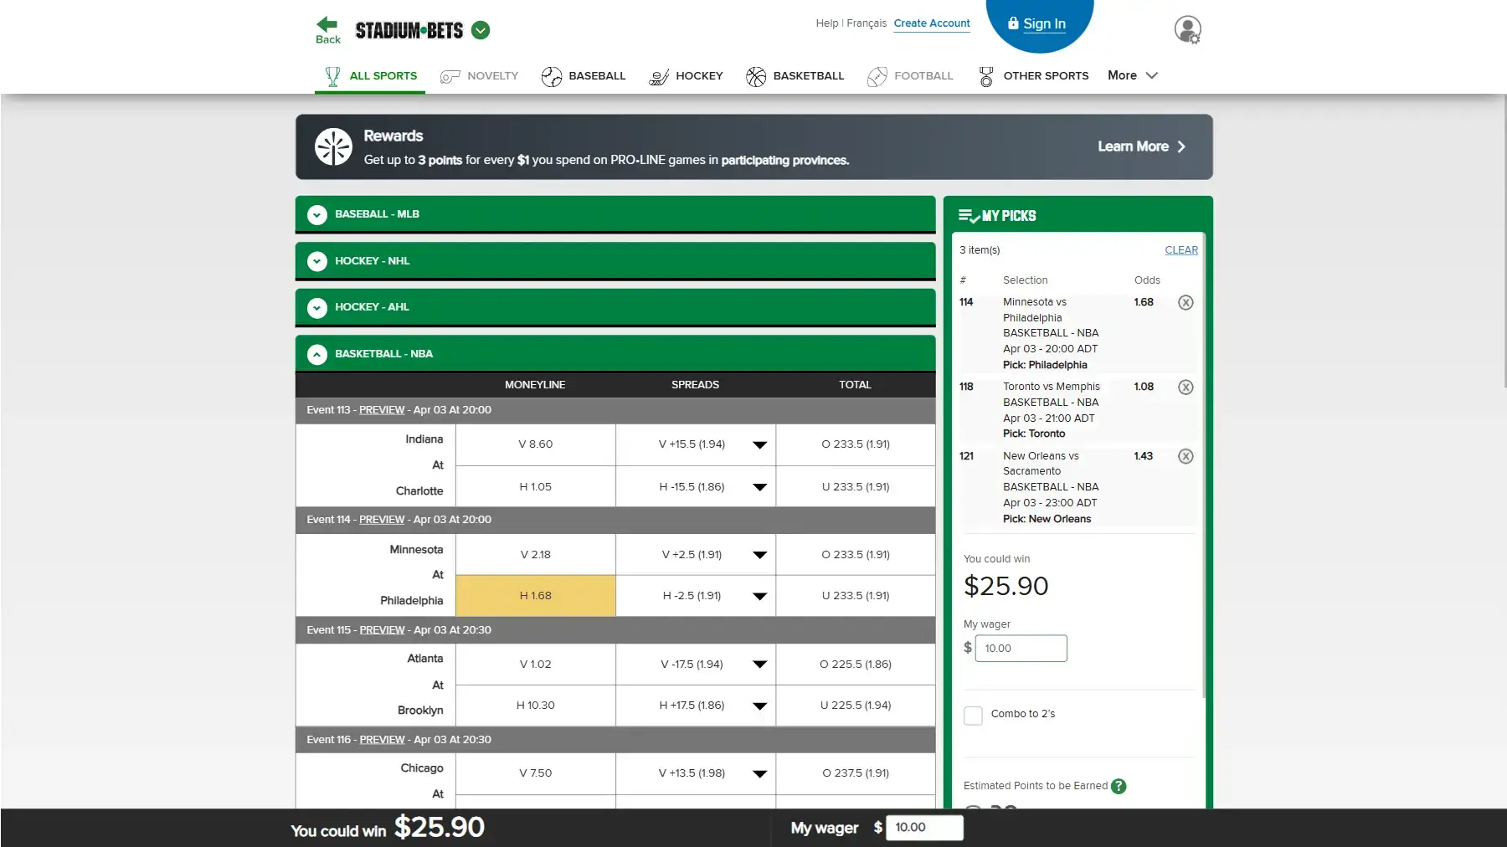The width and height of the screenshot is (1507, 847).
Task: Remove New Orleans vs Sacramento pick
Action: tap(1186, 456)
